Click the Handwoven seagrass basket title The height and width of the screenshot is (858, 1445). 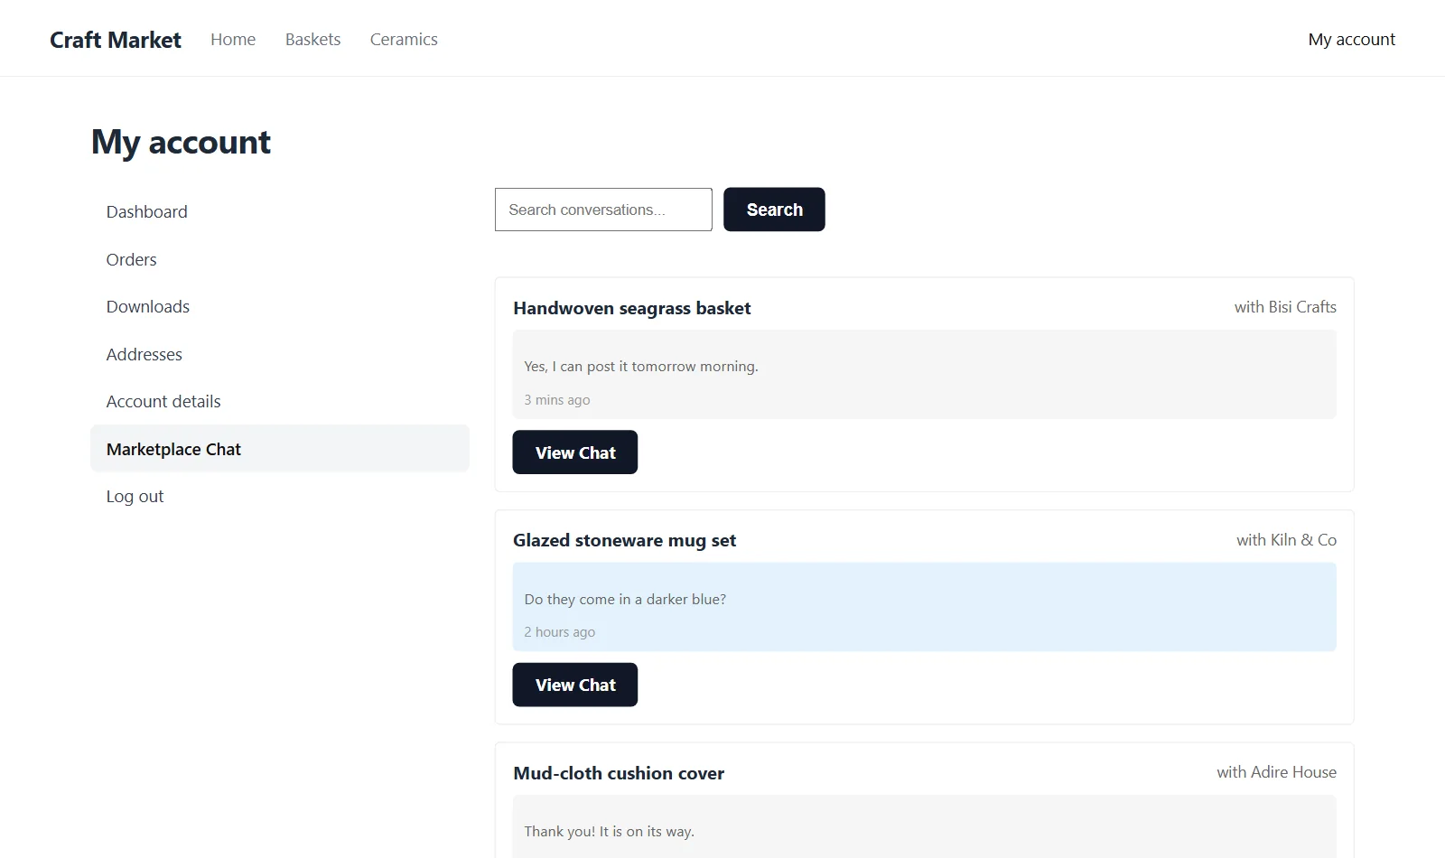click(x=632, y=308)
